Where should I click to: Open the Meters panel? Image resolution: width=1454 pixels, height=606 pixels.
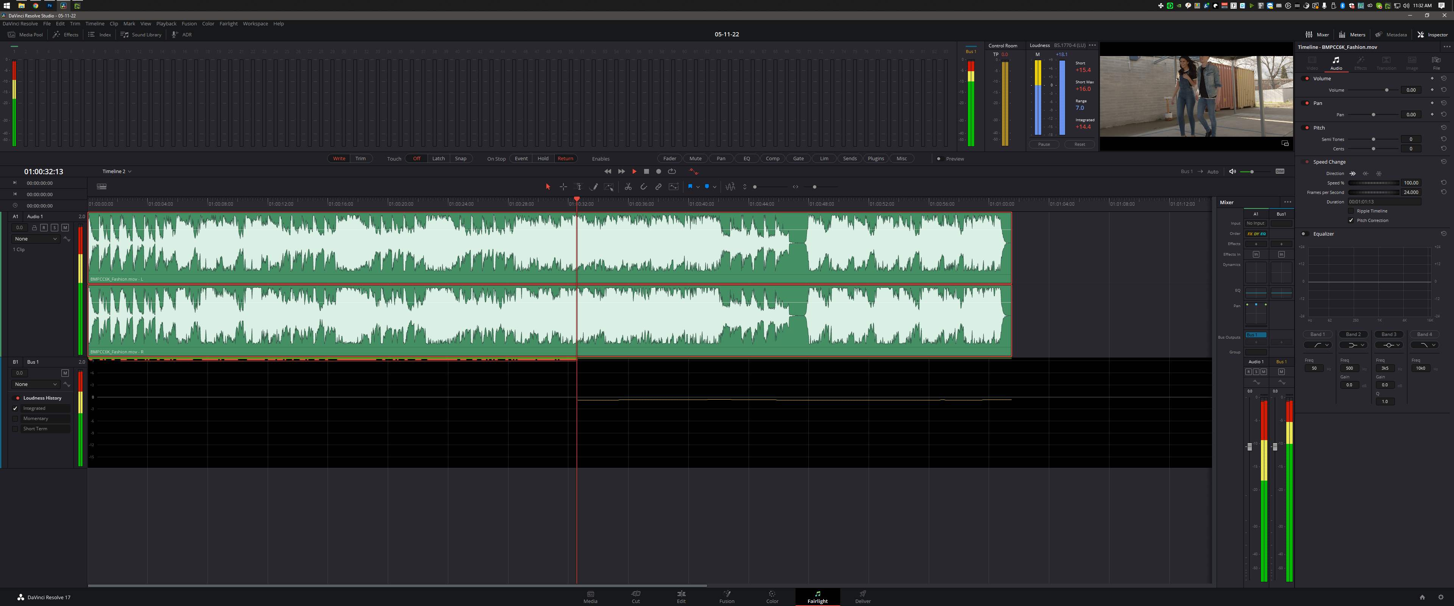(1352, 34)
